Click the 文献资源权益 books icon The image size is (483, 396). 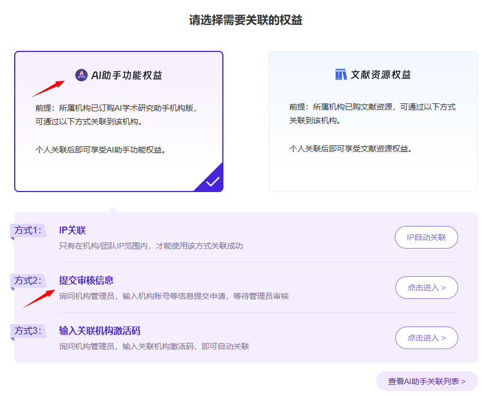pos(340,75)
